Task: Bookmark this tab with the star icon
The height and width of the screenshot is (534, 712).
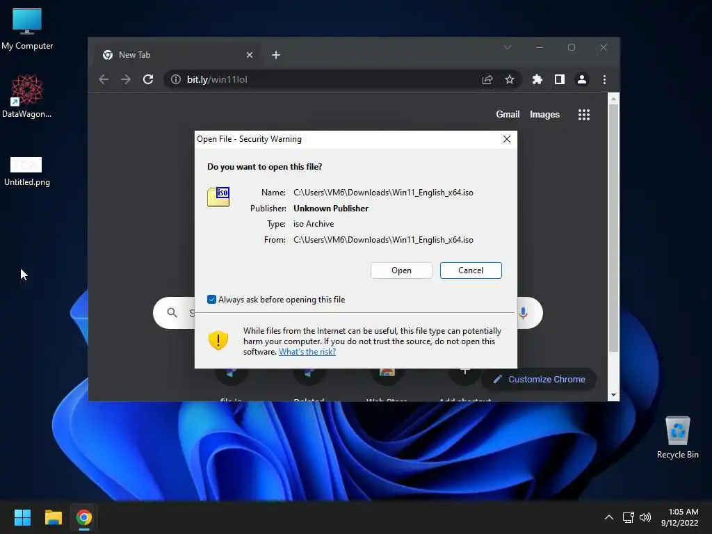Action: (x=510, y=79)
